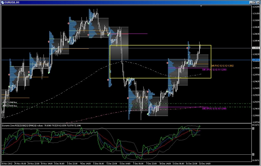Screen dimensions: 261x166
Task: Click the '10 Dec 14:00' time axis label
Action: tap(165, 163)
